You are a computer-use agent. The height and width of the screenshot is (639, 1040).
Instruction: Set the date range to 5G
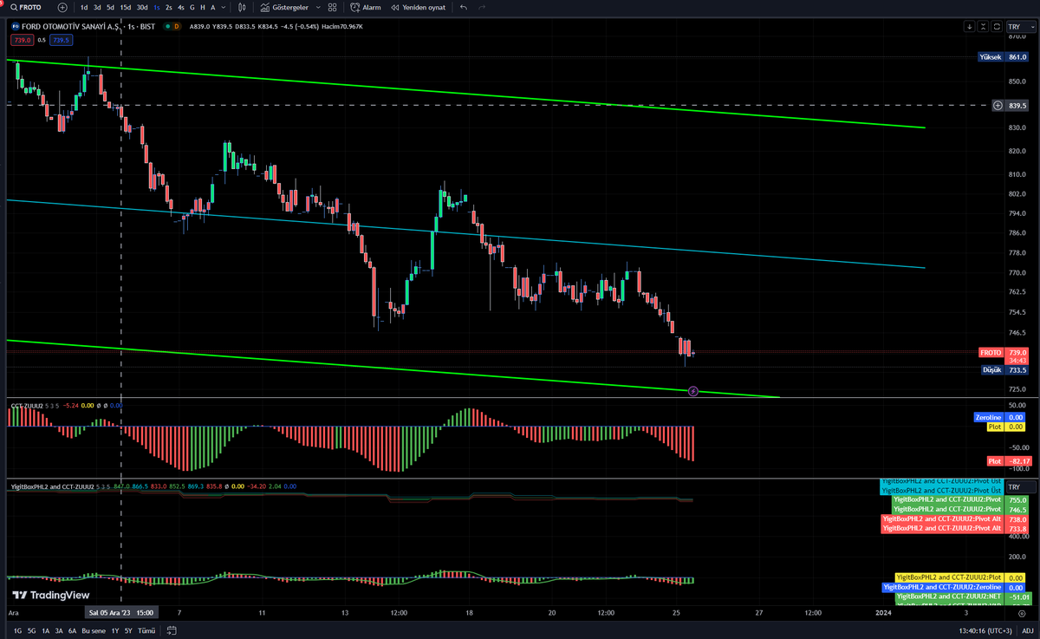click(31, 630)
